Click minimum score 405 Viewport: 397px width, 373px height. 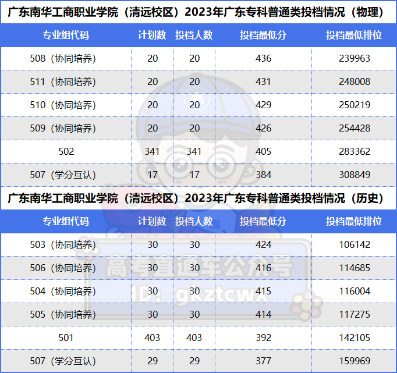pos(263,151)
